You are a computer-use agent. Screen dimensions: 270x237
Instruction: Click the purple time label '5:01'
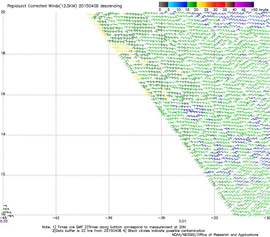182,221
